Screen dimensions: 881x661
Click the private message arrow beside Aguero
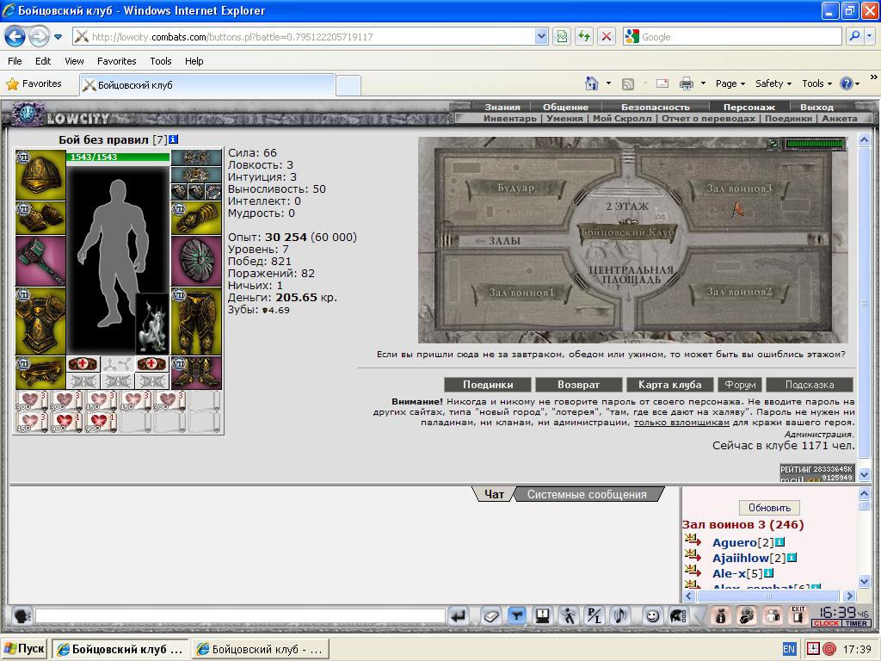click(x=693, y=541)
